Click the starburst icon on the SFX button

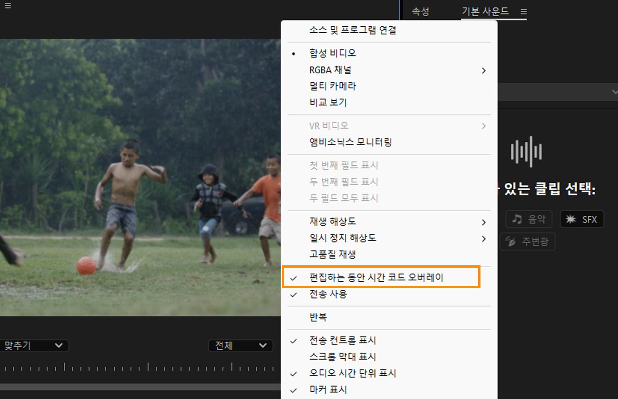(x=571, y=219)
